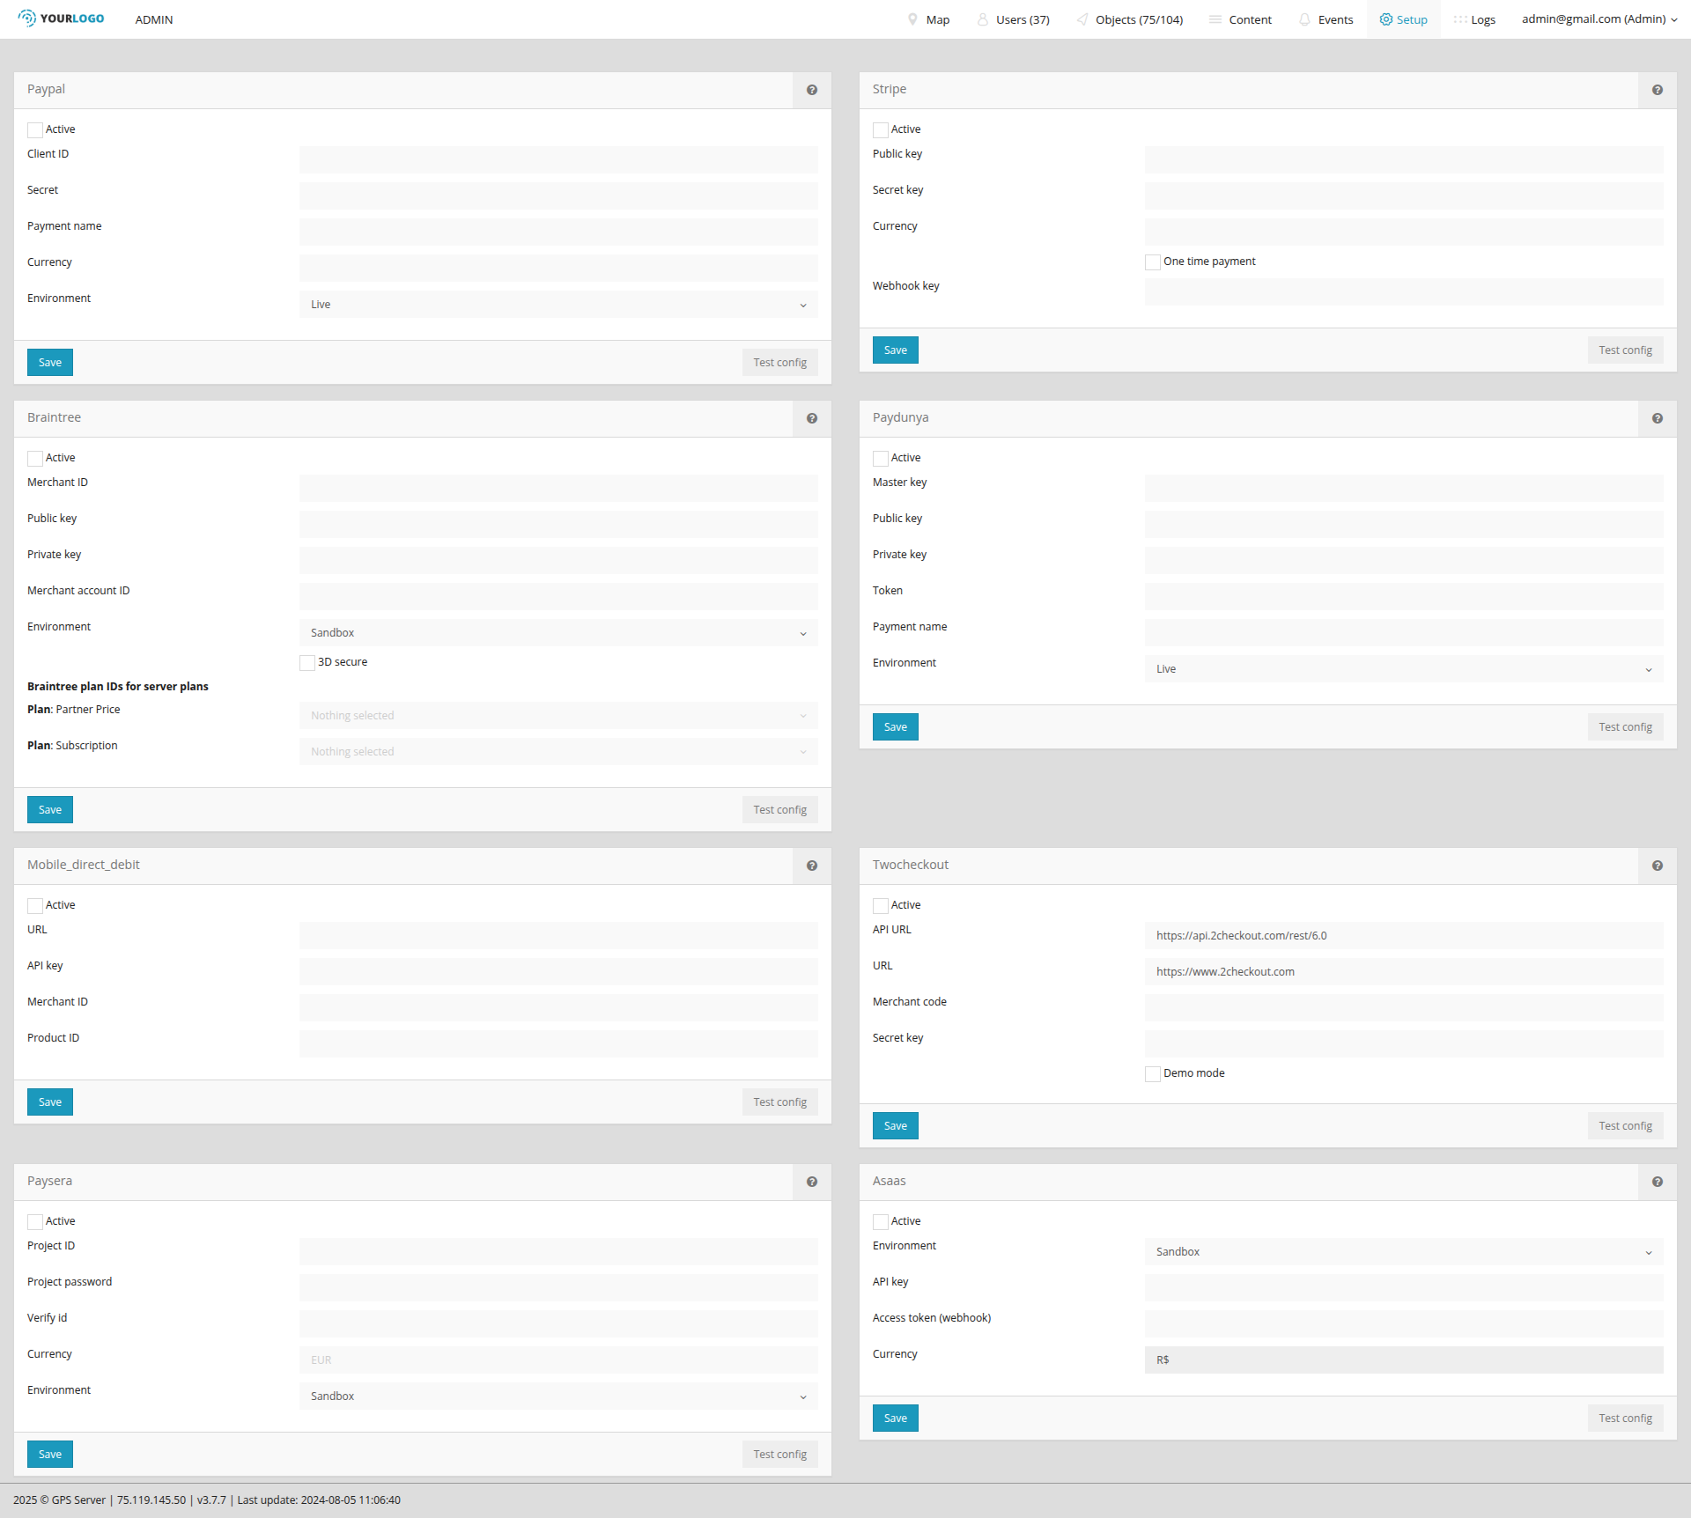Viewport: 1691px width, 1518px height.
Task: Enable the Paypal Active checkbox
Action: [35, 130]
